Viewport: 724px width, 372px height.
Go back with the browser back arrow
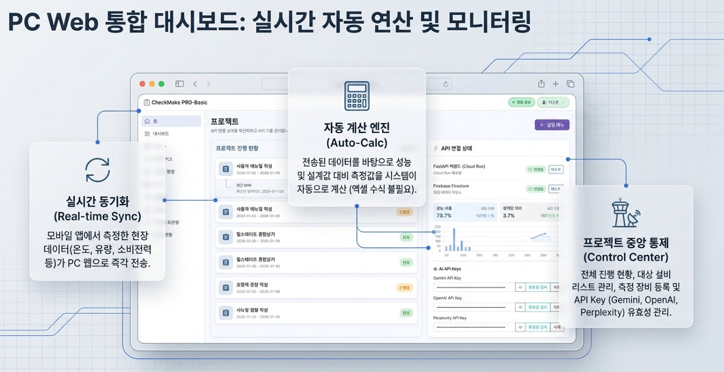(194, 84)
